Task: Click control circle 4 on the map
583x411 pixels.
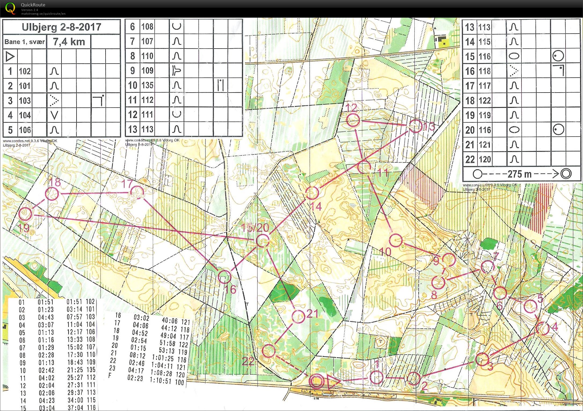Action: coord(542,329)
